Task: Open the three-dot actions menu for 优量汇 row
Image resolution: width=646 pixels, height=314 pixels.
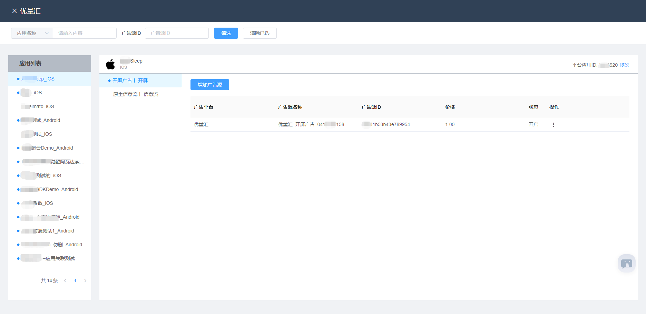Action: point(554,125)
